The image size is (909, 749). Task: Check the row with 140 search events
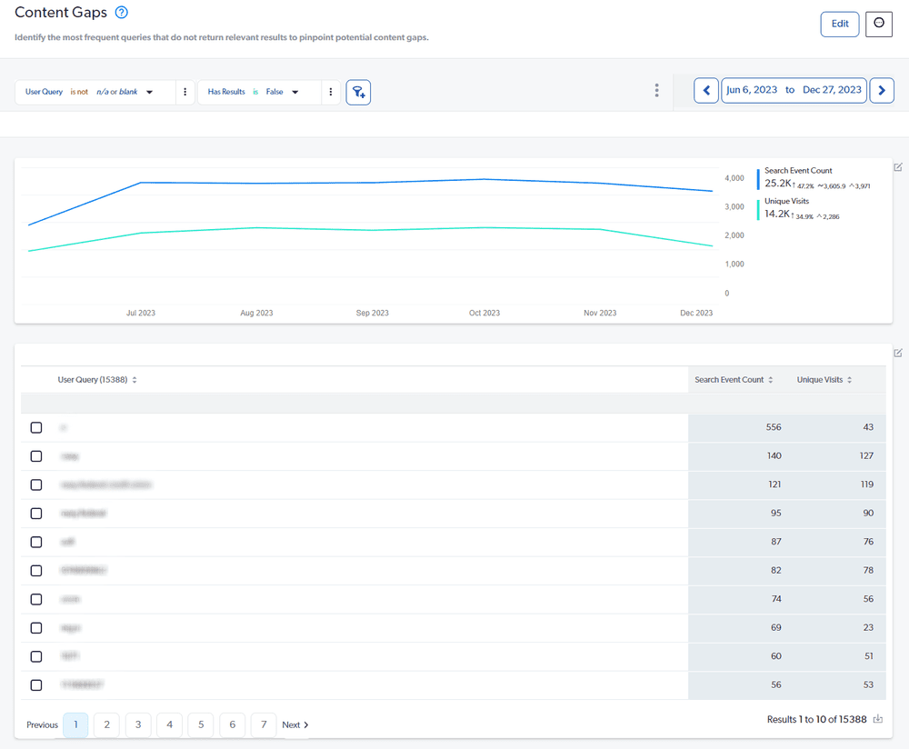click(x=36, y=456)
